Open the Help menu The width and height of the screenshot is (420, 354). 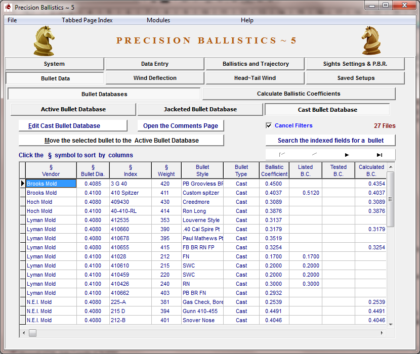(x=247, y=20)
